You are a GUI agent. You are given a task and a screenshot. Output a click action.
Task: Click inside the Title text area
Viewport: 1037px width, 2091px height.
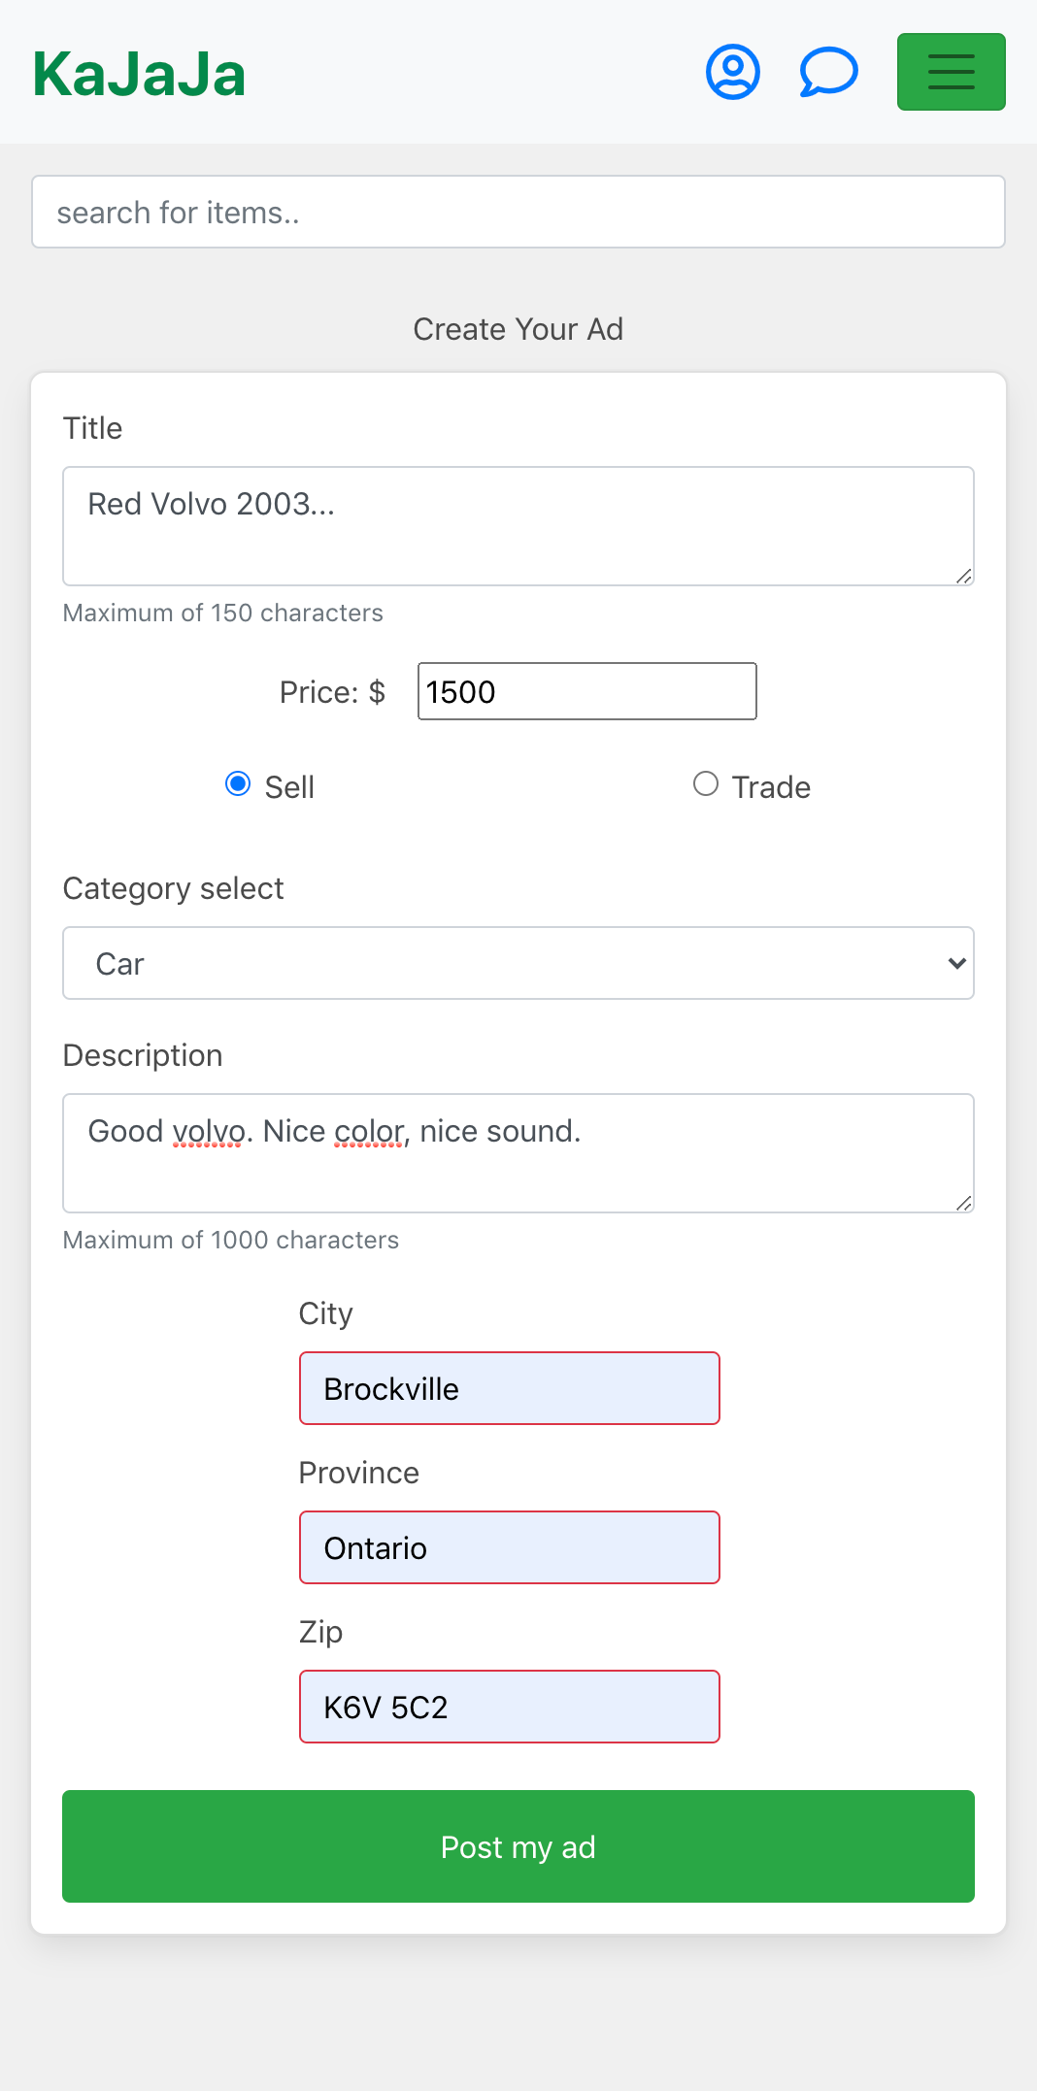[518, 526]
